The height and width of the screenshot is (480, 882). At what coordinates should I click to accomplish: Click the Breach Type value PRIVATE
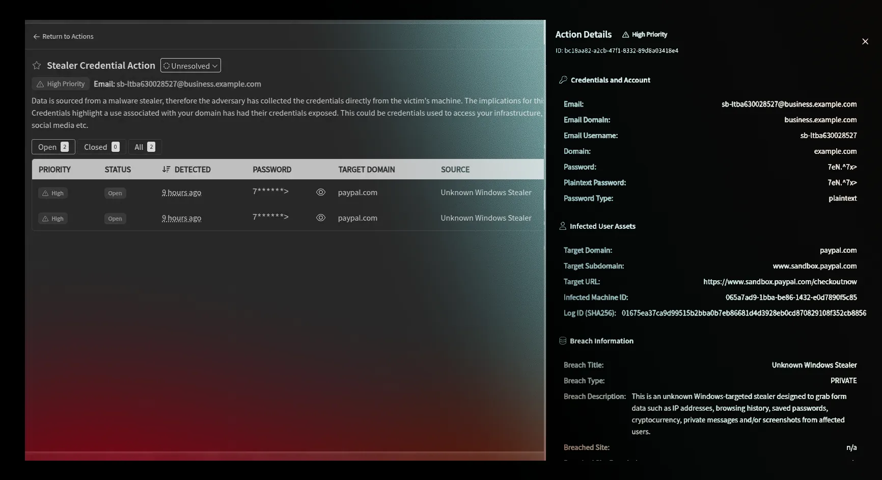click(x=844, y=381)
